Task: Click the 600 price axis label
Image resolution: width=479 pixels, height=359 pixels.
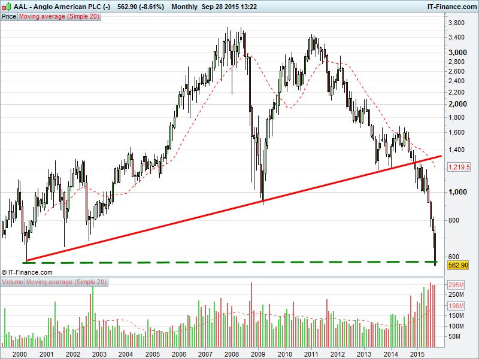Action: coord(454,257)
